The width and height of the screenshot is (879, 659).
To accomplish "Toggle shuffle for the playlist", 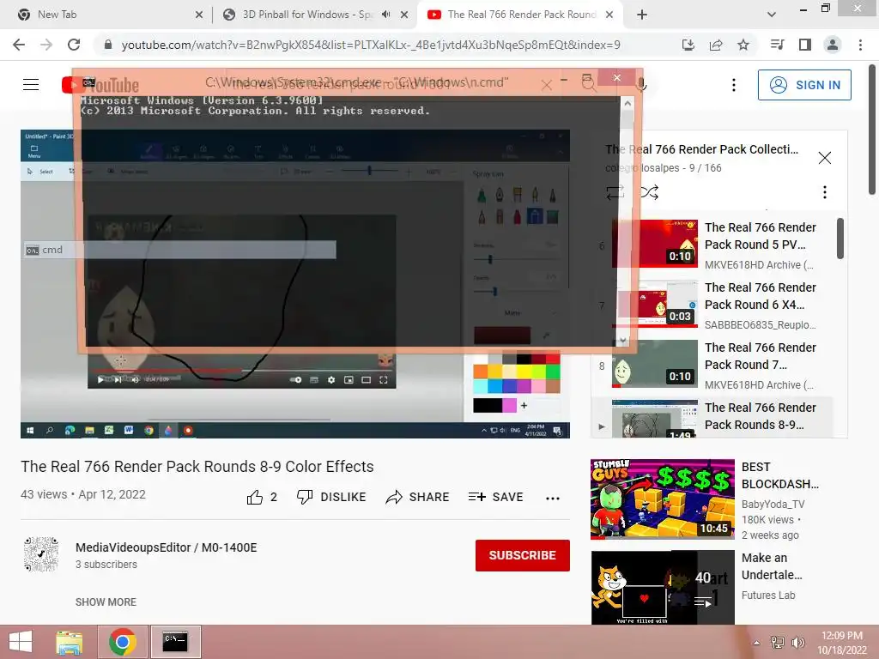I will point(650,193).
